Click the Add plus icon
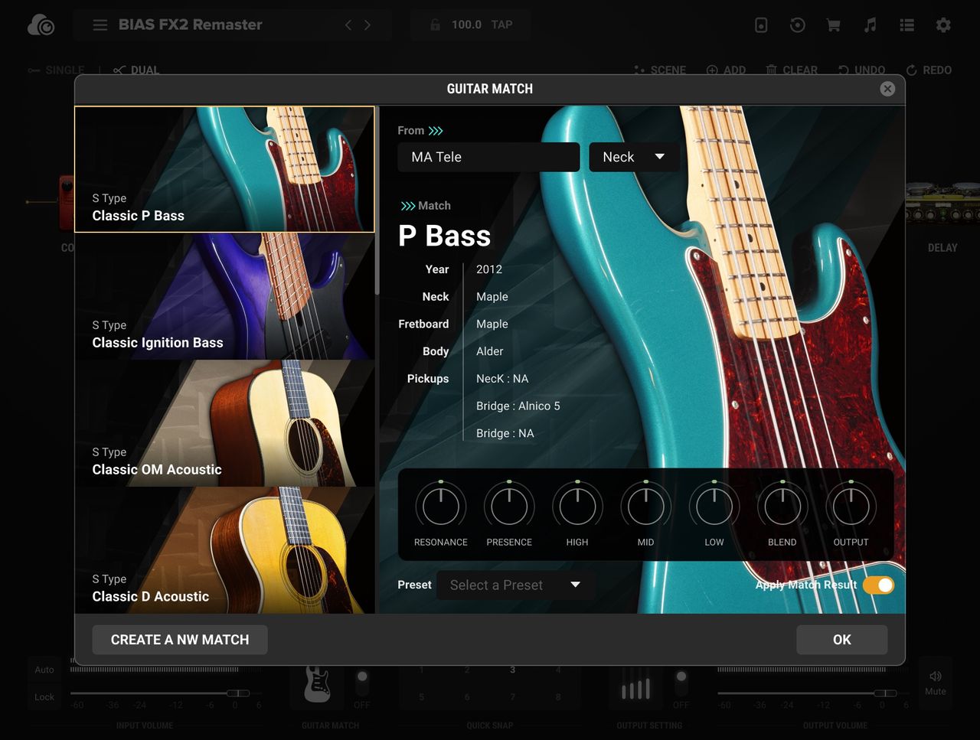The image size is (980, 740). tap(712, 70)
